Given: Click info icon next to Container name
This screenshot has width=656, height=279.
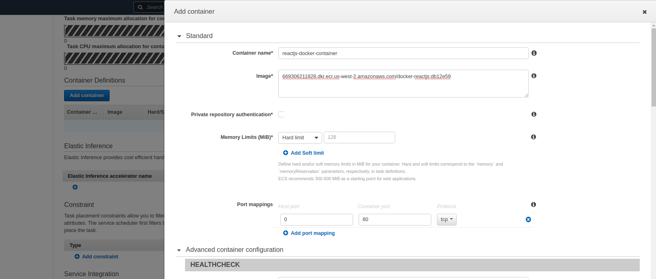Looking at the screenshot, I should click(534, 53).
